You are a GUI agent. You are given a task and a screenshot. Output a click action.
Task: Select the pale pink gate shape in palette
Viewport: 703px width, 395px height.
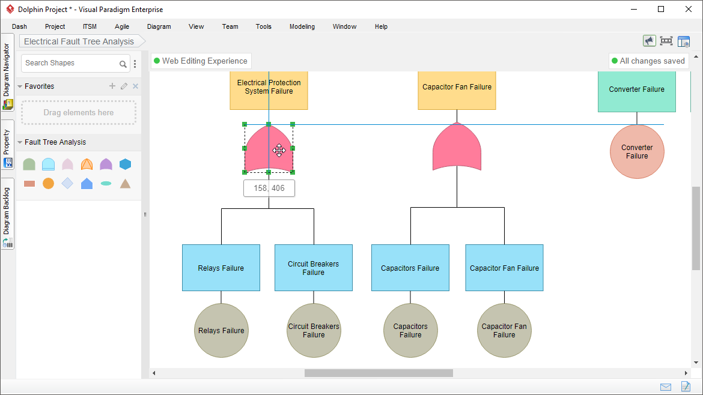point(67,164)
